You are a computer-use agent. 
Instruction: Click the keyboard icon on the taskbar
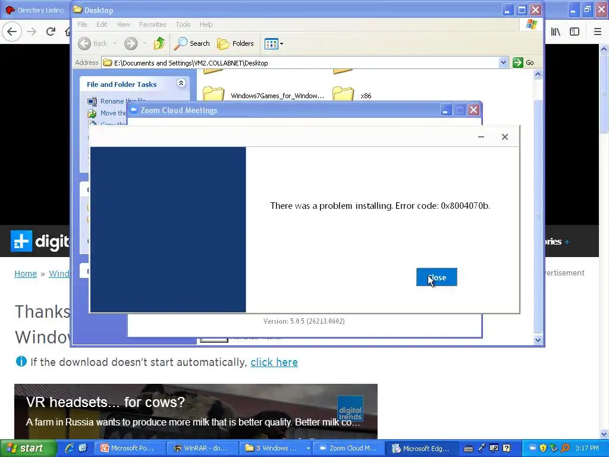click(x=469, y=449)
